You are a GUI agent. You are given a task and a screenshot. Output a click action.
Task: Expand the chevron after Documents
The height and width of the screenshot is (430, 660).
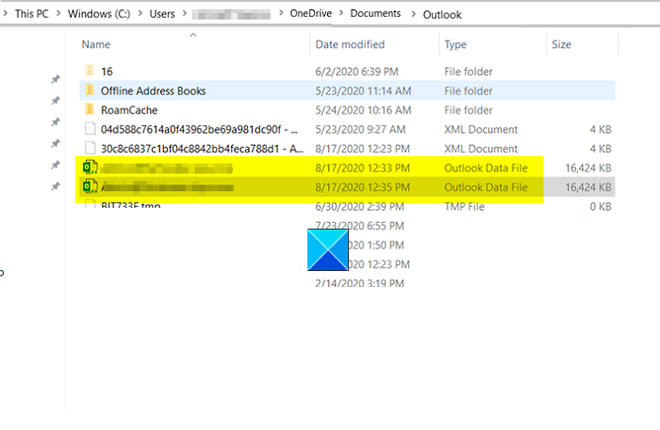tap(413, 14)
